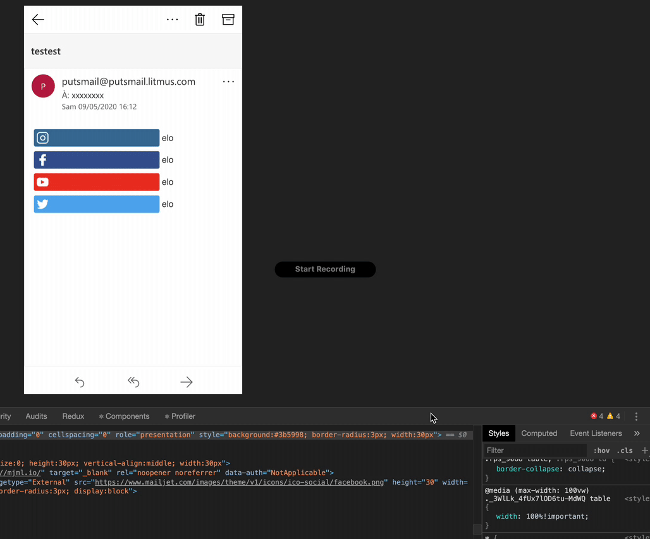Forward the email with the forward arrow

(x=187, y=381)
